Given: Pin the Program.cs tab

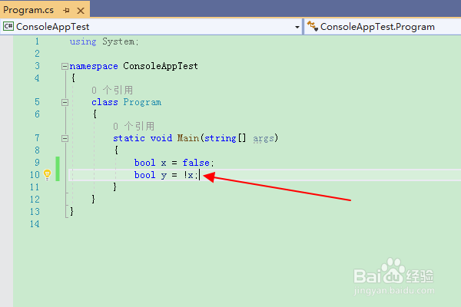Looking at the screenshot, I should point(66,11).
